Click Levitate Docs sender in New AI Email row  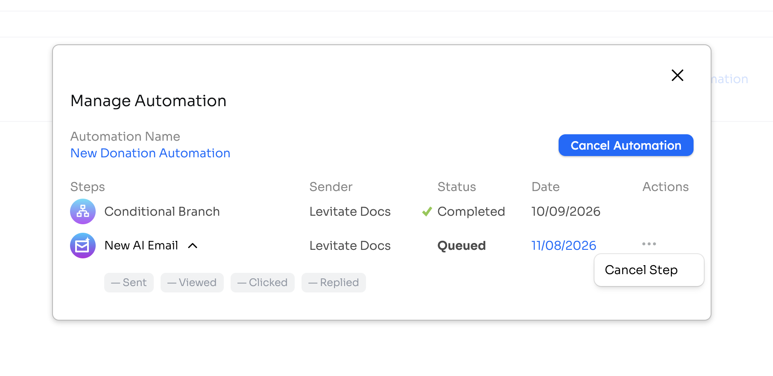click(350, 246)
